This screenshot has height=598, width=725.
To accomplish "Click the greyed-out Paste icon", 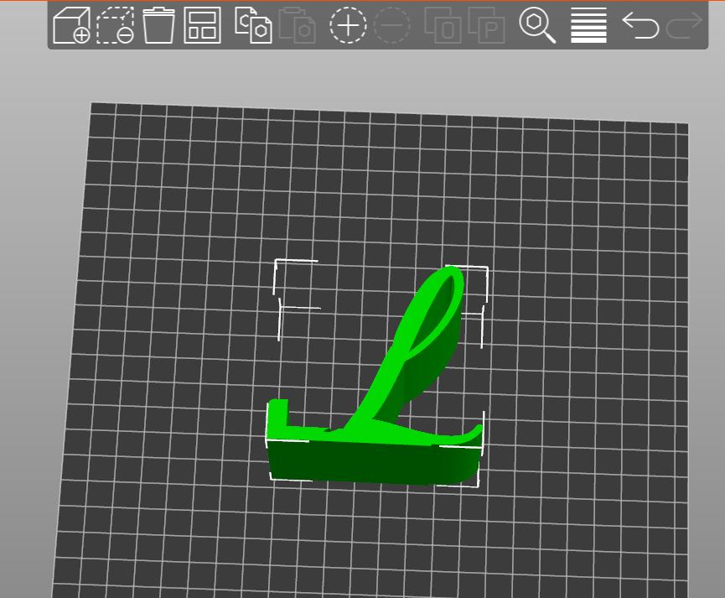I will click(297, 25).
